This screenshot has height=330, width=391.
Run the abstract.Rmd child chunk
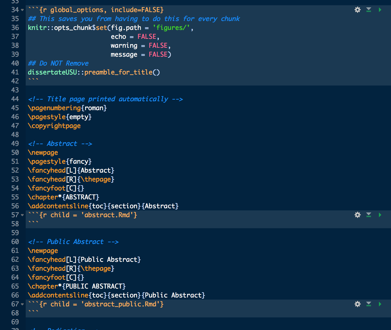click(380, 215)
